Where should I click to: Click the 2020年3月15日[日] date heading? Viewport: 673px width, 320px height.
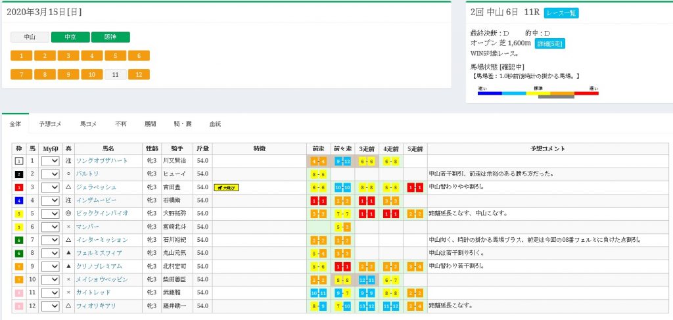pyautogui.click(x=44, y=12)
